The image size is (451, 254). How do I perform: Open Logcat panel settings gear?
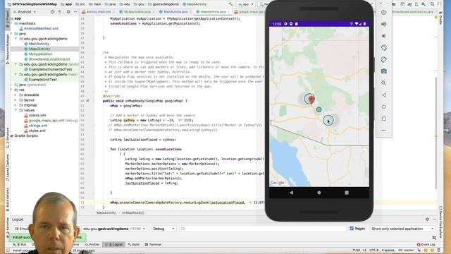click(427, 219)
